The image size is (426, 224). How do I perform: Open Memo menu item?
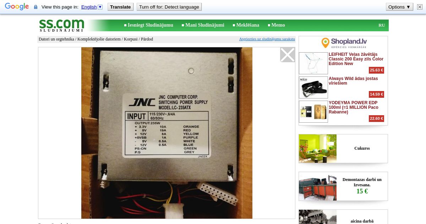coord(278,25)
